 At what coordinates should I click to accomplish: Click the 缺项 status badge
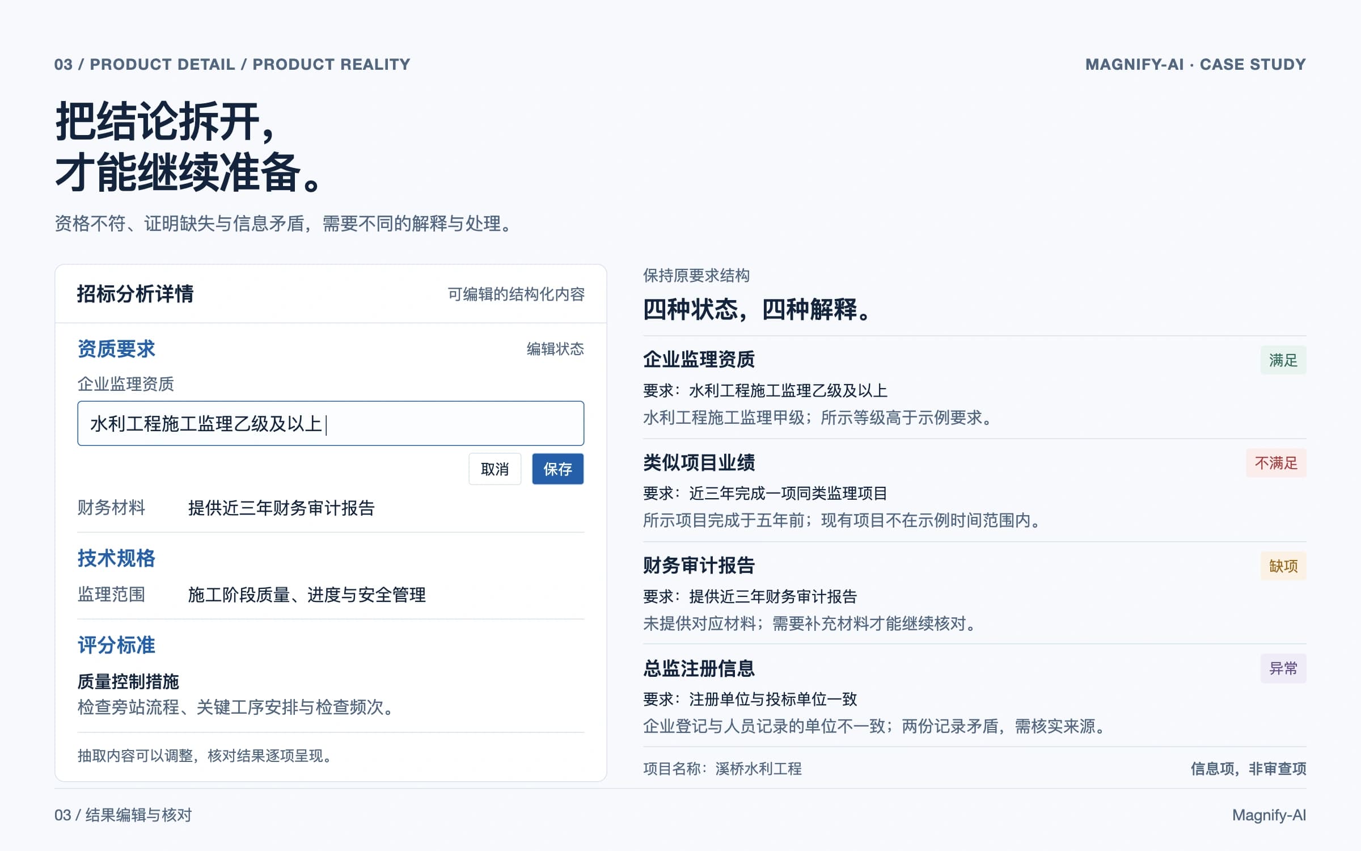[x=1283, y=566]
